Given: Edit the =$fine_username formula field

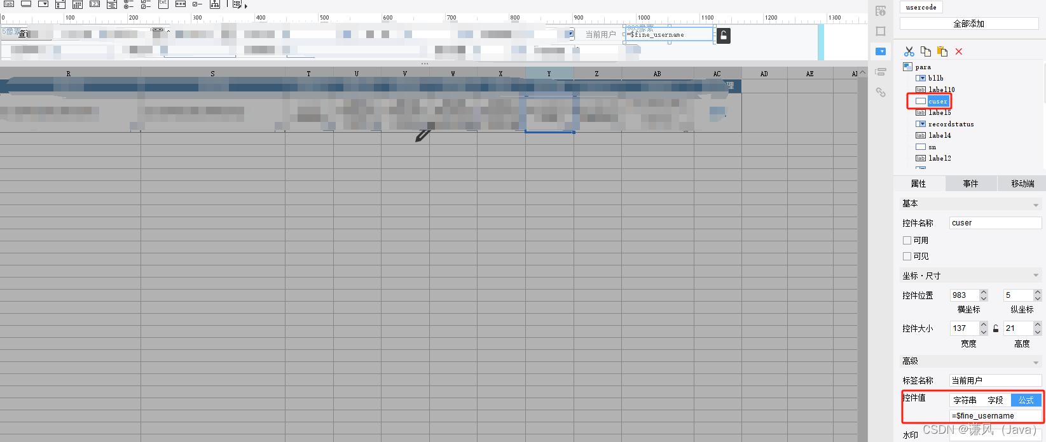Looking at the screenshot, I should [x=995, y=416].
